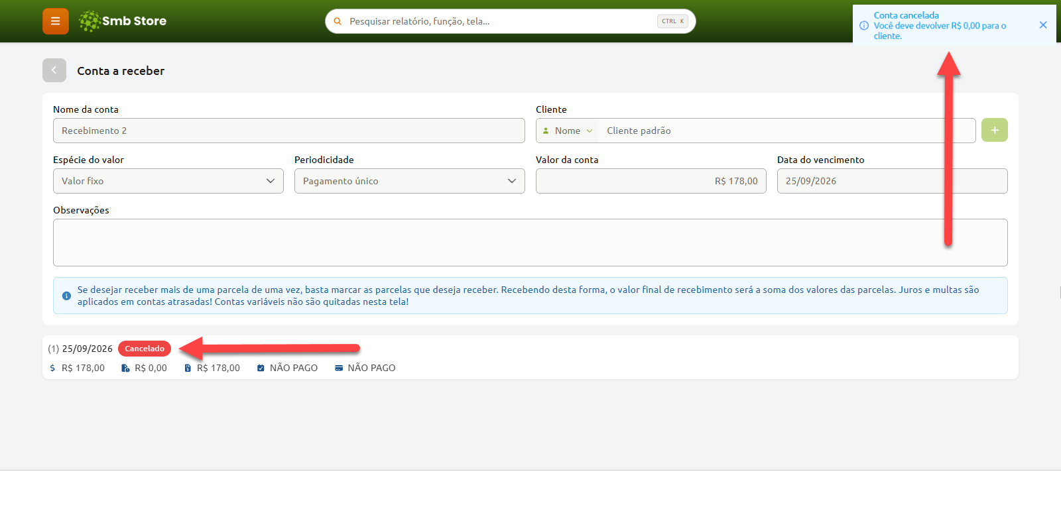Click the R$ 0,00 value in the installment row
Image resolution: width=1061 pixels, height=507 pixels.
coord(151,368)
